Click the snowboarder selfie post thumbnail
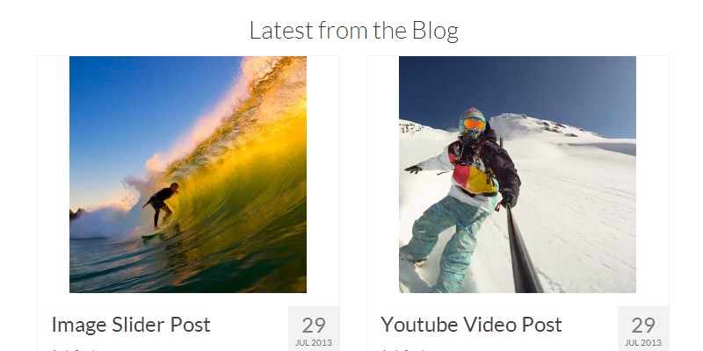This screenshot has width=703, height=351. click(518, 175)
